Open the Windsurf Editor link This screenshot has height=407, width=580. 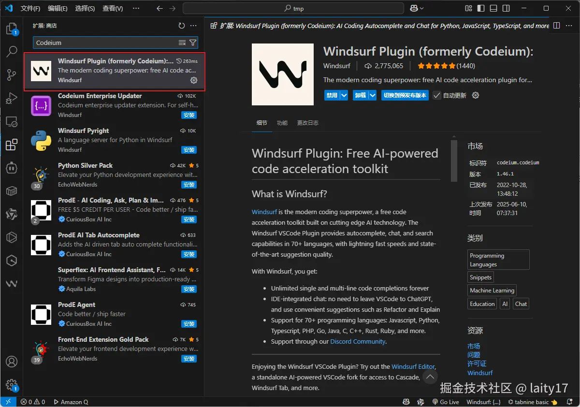[413, 366]
